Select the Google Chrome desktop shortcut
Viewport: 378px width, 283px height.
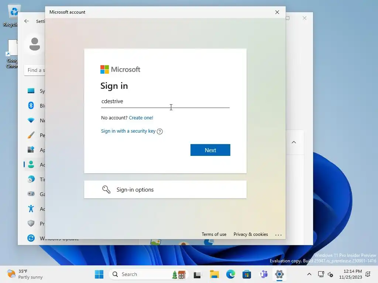point(12,54)
